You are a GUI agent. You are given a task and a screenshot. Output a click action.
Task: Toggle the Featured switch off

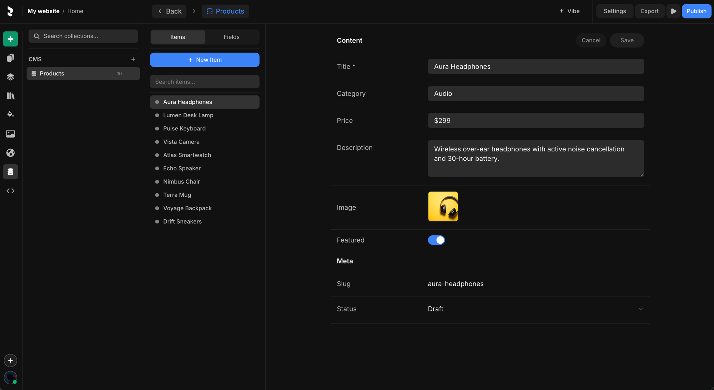point(436,240)
